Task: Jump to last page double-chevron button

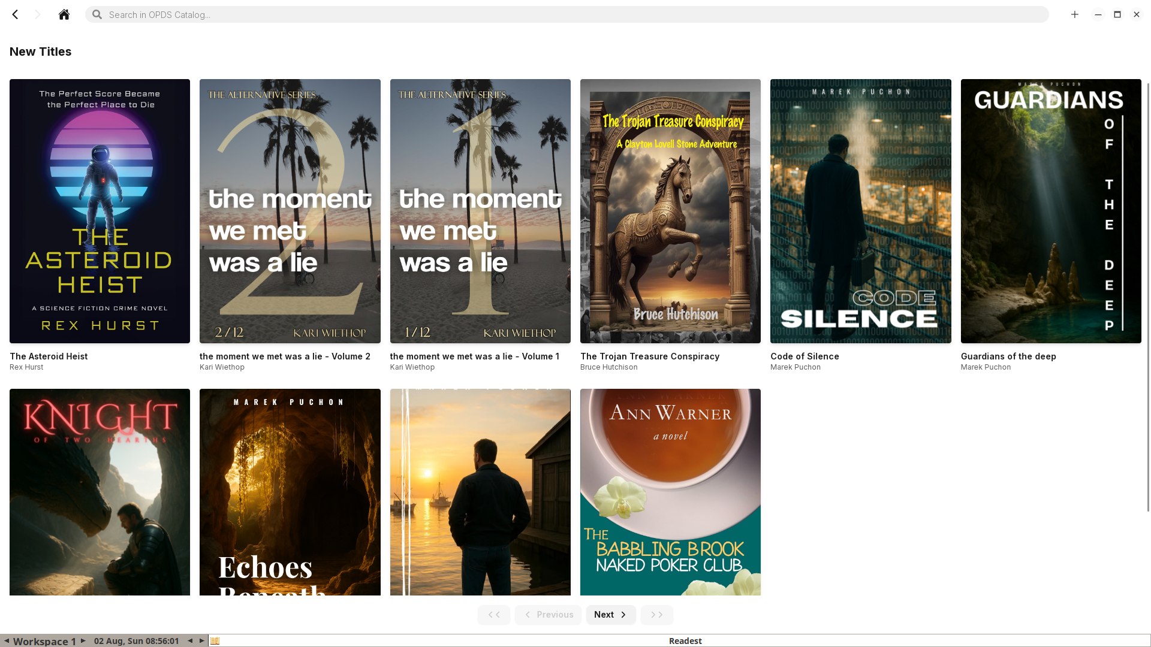Action: [x=657, y=615]
